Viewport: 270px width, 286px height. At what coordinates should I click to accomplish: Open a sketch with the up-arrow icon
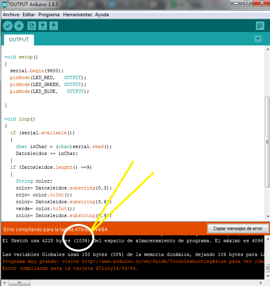click(x=43, y=26)
